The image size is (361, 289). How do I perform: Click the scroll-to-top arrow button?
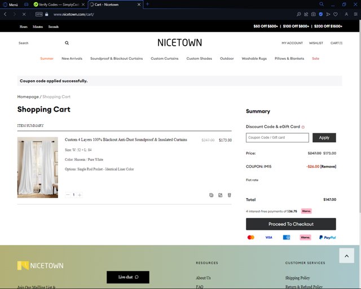[x=346, y=256]
